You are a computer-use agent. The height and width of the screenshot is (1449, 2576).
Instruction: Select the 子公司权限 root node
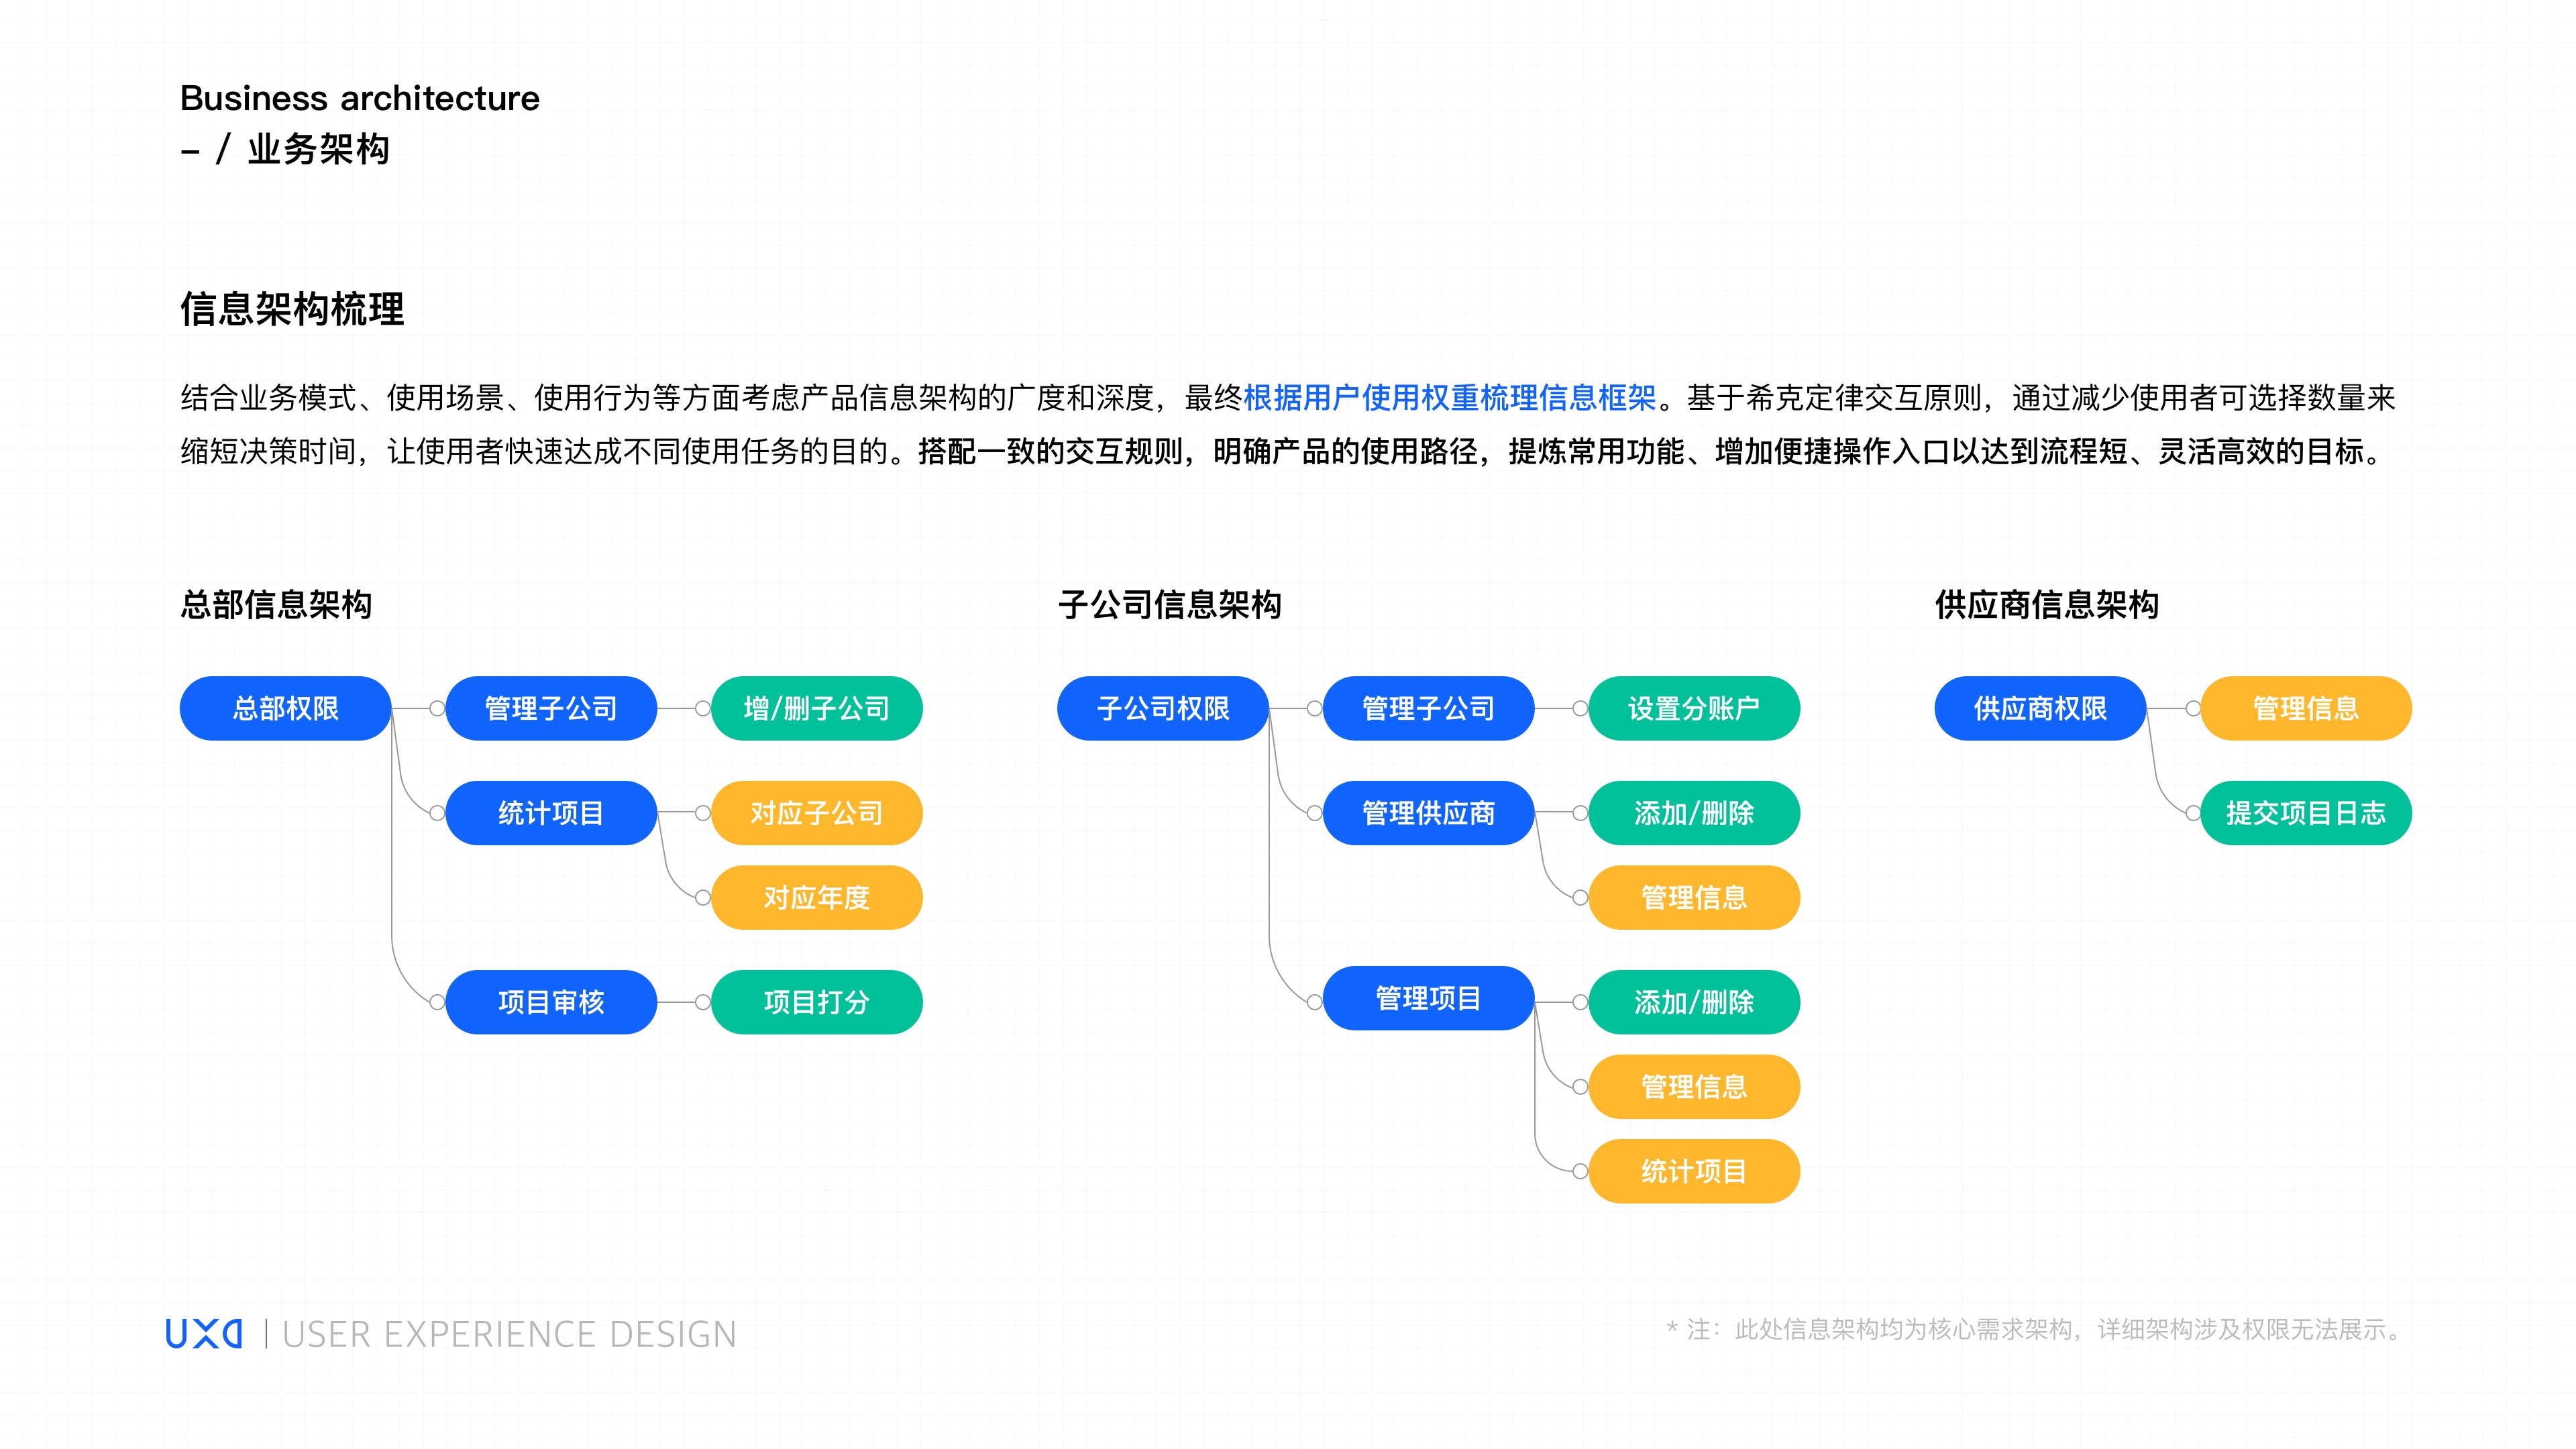pyautogui.click(x=1162, y=708)
